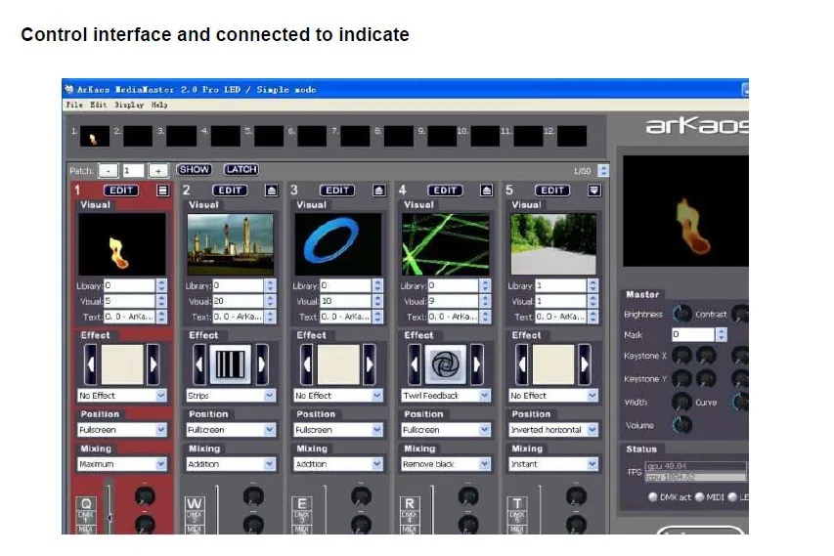Image resolution: width=834 pixels, height=556 pixels.
Task: Click layer 5 down arrow icon beside EDIT
Action: pos(594,191)
